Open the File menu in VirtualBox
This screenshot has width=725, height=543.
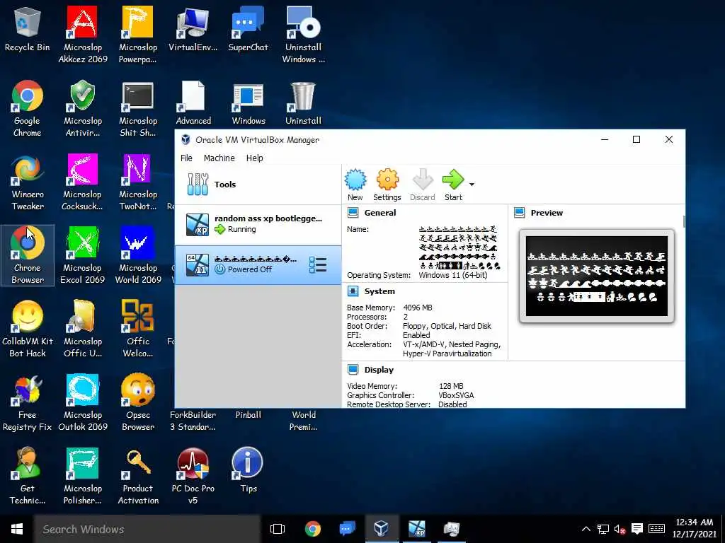click(x=186, y=158)
